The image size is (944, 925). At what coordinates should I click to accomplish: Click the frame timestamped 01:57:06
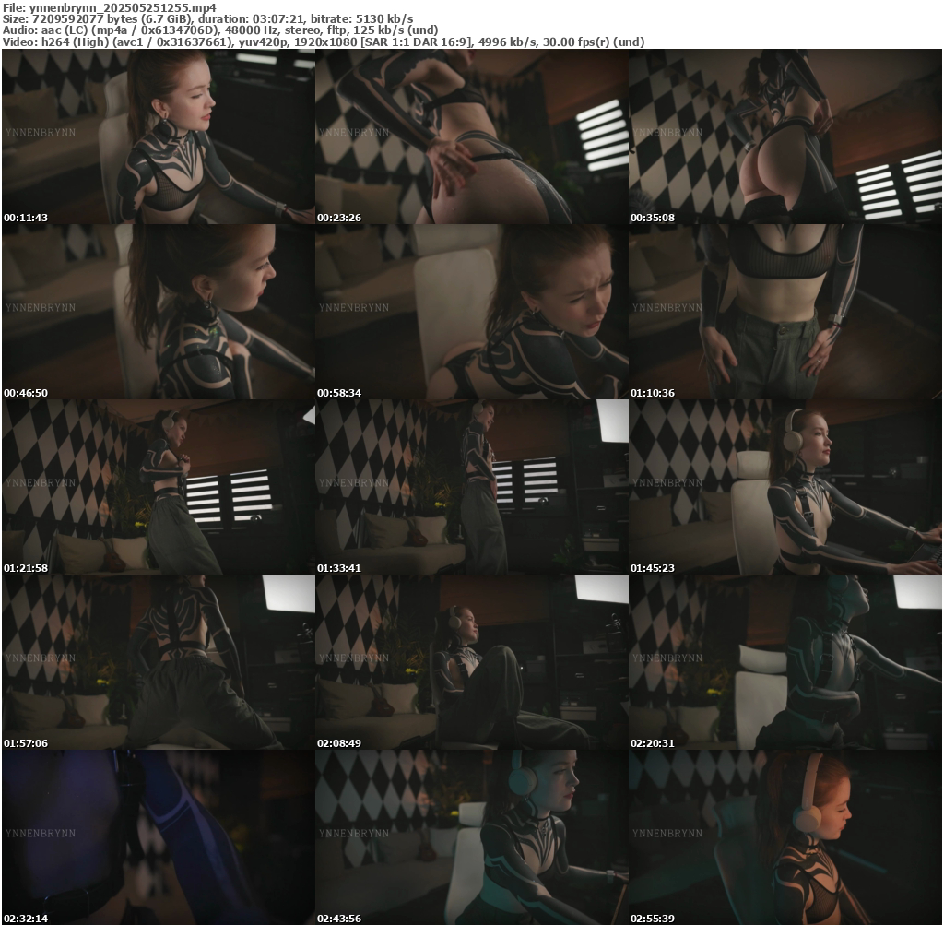[x=158, y=662]
